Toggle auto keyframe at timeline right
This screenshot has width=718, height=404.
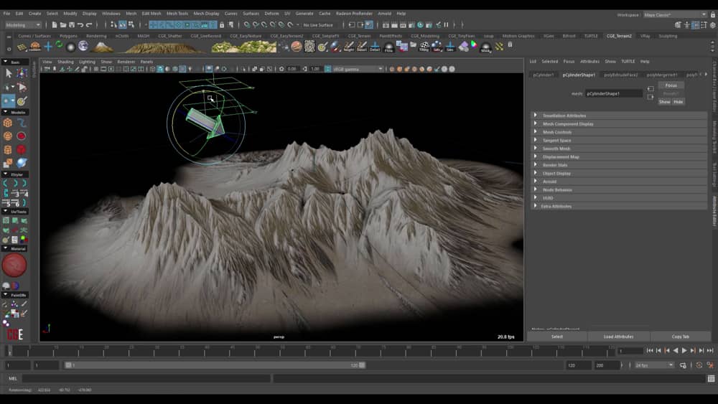coord(700,365)
